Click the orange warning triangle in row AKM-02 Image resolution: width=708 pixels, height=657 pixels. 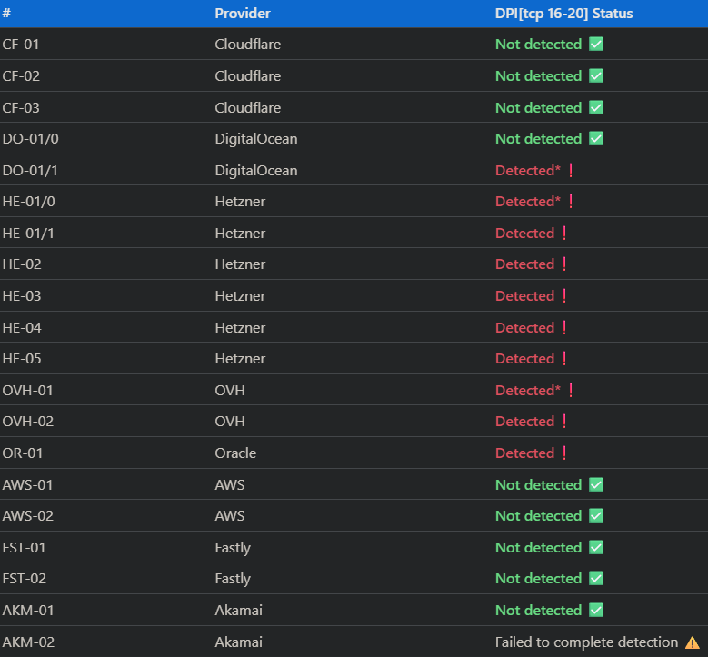(x=693, y=642)
